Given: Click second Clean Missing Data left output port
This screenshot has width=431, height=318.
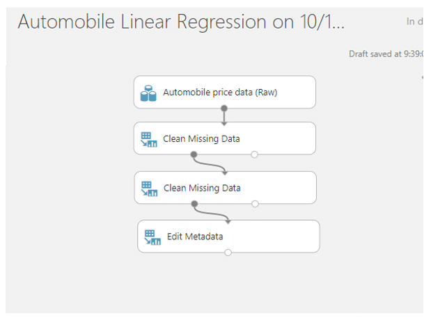Looking at the screenshot, I should [x=194, y=204].
